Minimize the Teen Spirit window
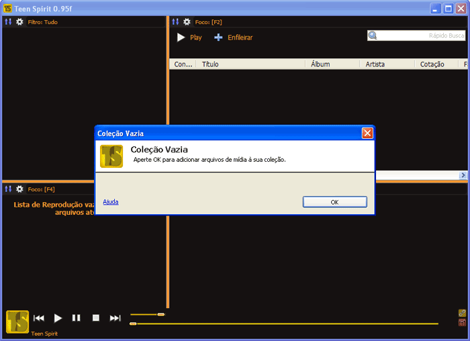This screenshot has width=470, height=341. coord(435,8)
